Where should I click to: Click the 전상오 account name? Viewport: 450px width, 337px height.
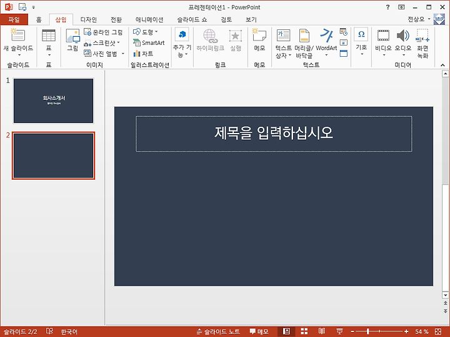point(416,19)
